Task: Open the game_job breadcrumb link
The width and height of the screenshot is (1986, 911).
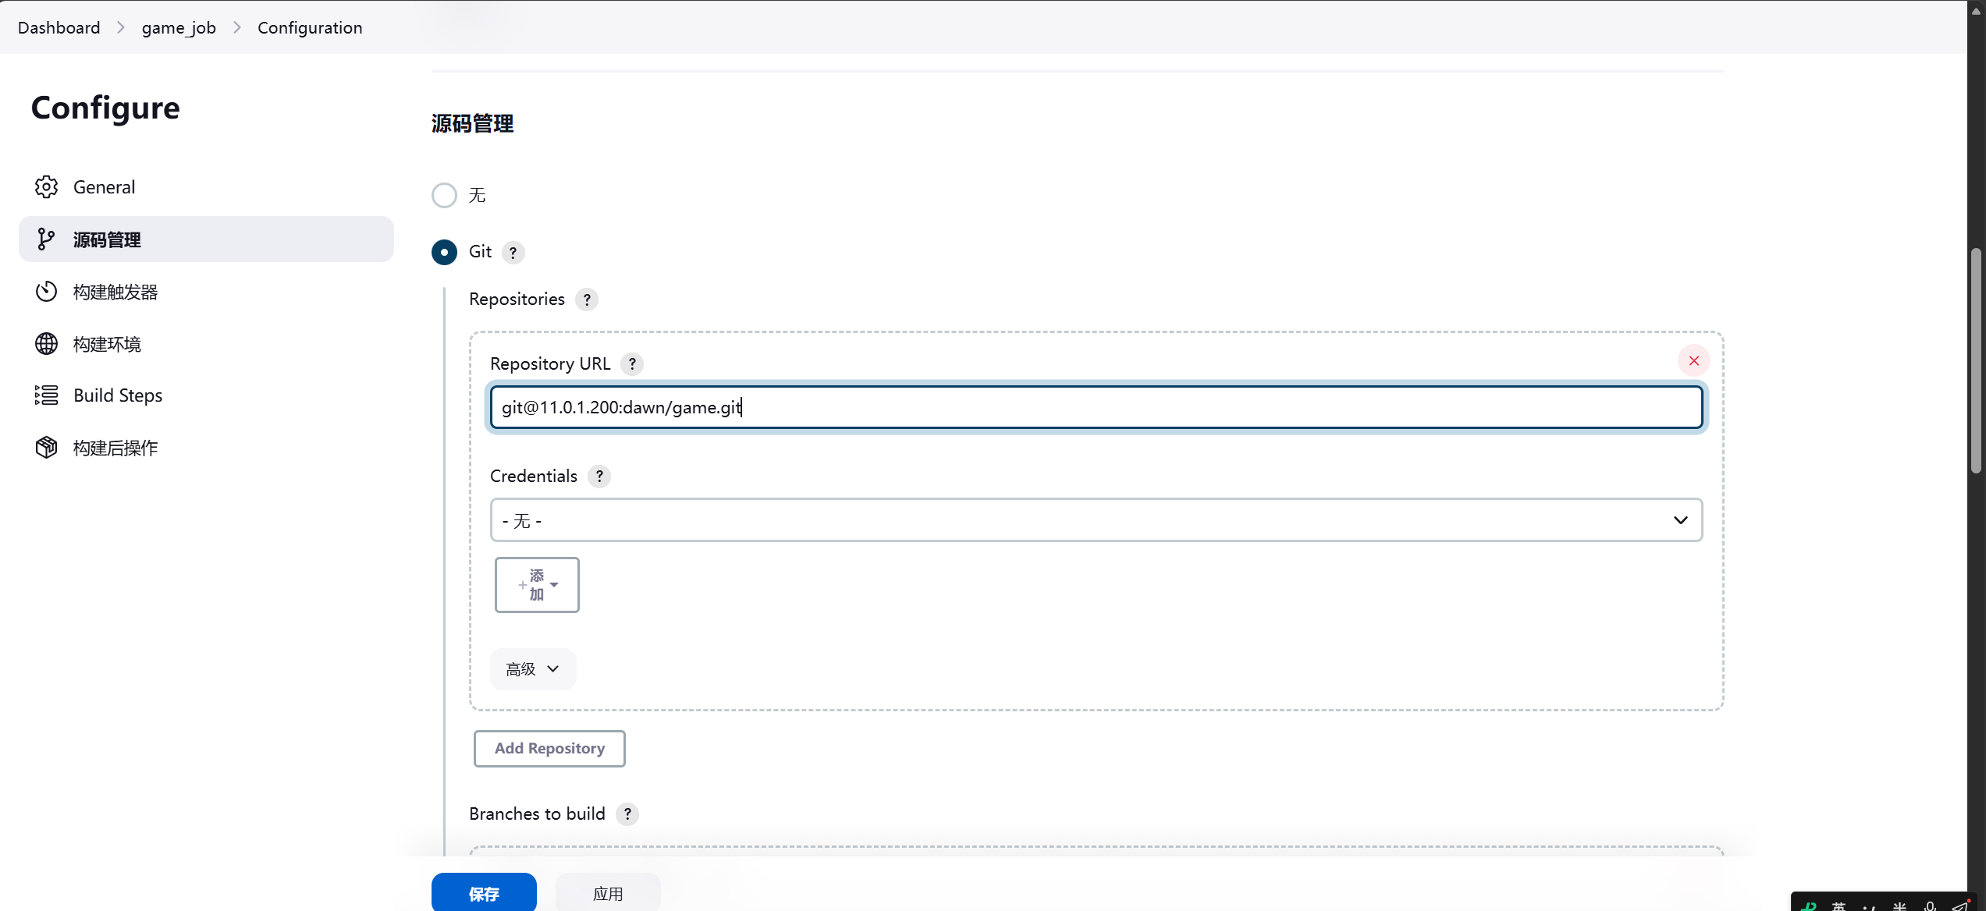Action: 179,27
